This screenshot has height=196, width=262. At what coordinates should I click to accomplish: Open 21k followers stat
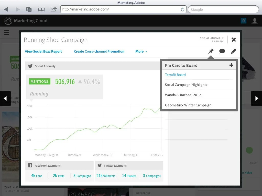[106, 176]
